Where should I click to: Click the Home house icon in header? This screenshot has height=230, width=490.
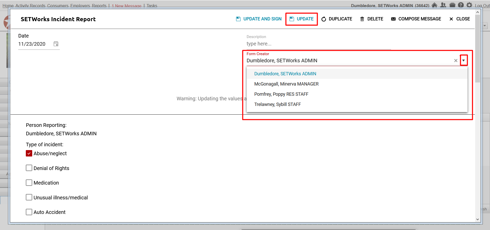434,5
